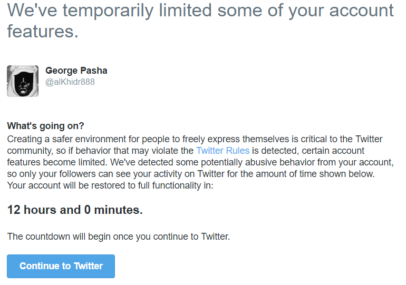Click the @alKhidr888 username handle

pyautogui.click(x=70, y=82)
